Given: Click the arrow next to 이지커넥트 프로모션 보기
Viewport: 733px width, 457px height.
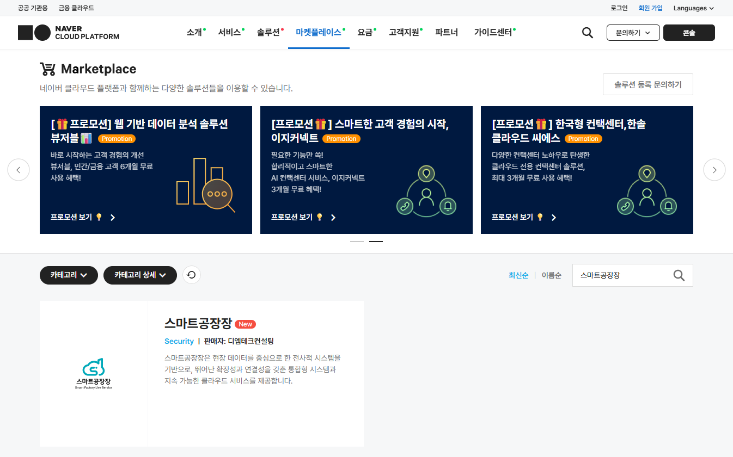Looking at the screenshot, I should pyautogui.click(x=333, y=218).
